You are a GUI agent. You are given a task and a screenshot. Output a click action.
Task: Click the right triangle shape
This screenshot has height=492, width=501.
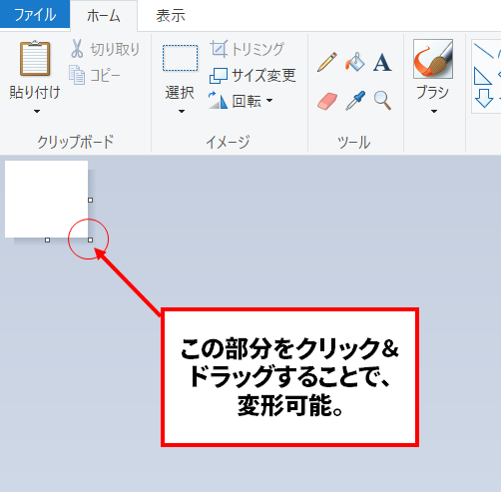[482, 76]
